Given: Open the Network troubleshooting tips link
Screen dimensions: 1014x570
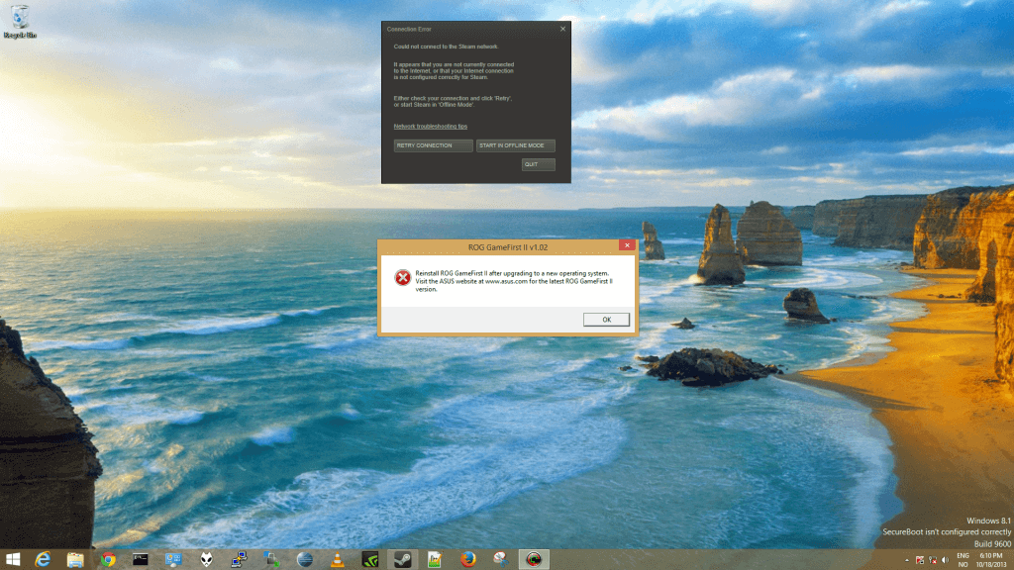Looking at the screenshot, I should point(430,127).
